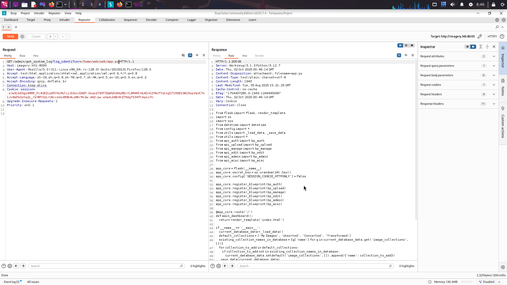The width and height of the screenshot is (507, 285).
Task: Add a new Repeater tab
Action: coord(16,27)
